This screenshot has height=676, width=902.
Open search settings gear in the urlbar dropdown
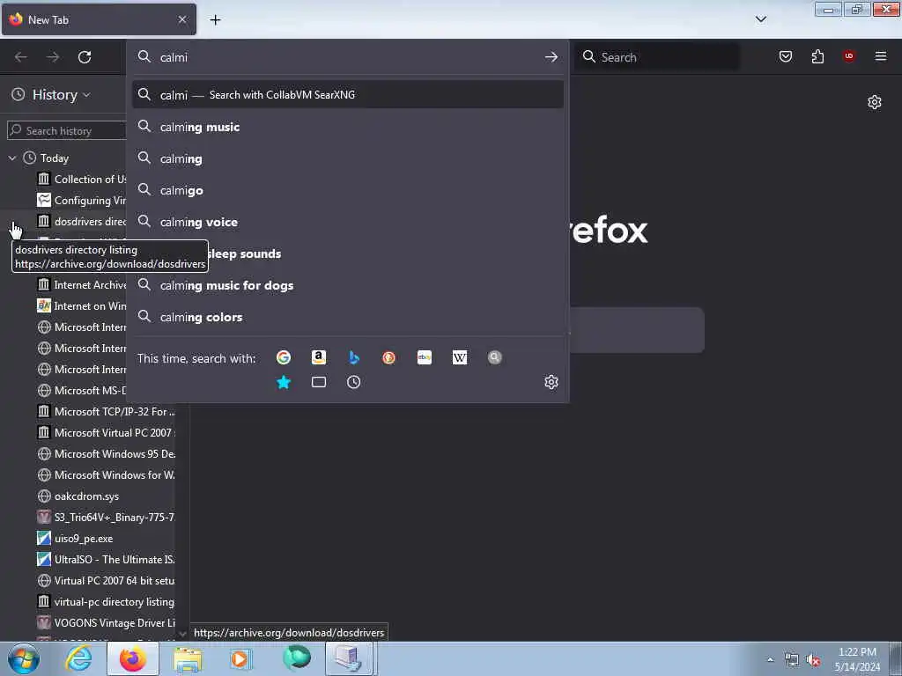[551, 382]
